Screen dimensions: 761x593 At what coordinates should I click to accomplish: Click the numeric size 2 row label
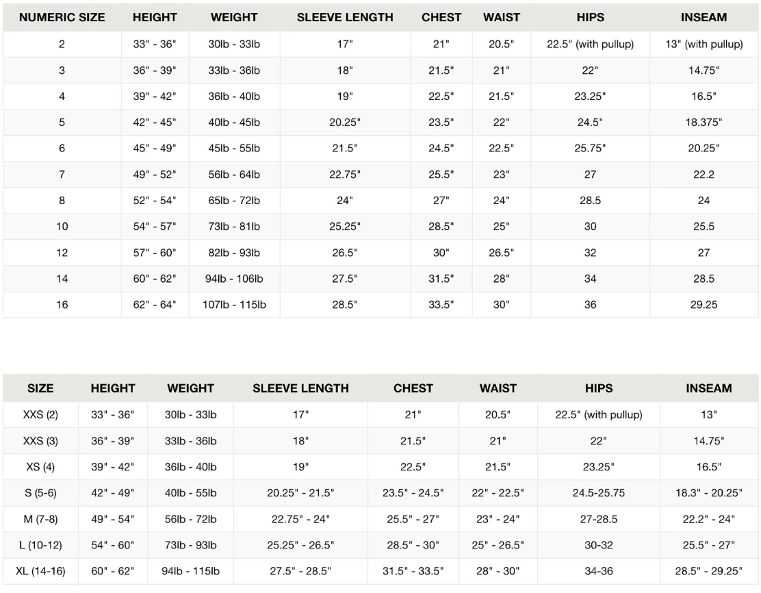(x=62, y=45)
